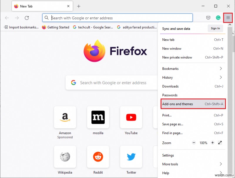The height and width of the screenshot is (178, 235).
Task: Click the Grammarly extension icon
Action: click(218, 18)
